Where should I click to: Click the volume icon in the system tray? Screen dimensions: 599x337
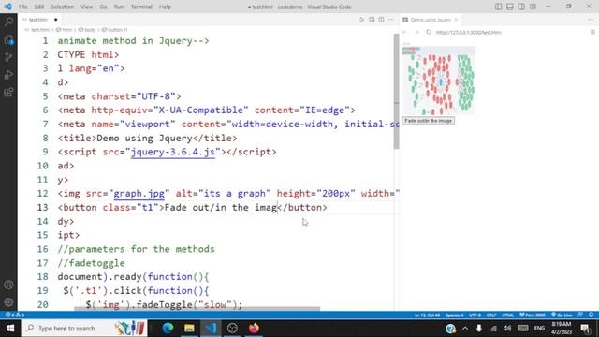(507, 329)
